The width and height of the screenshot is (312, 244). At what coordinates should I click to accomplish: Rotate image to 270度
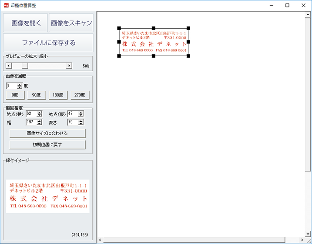point(80,95)
